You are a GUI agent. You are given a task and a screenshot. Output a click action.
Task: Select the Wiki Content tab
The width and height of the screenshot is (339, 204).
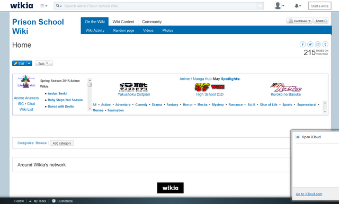[x=123, y=22]
